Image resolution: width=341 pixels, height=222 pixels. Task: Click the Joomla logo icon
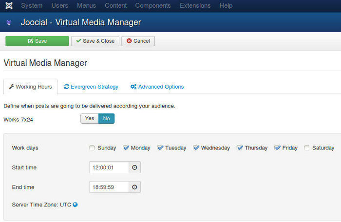click(9, 5)
